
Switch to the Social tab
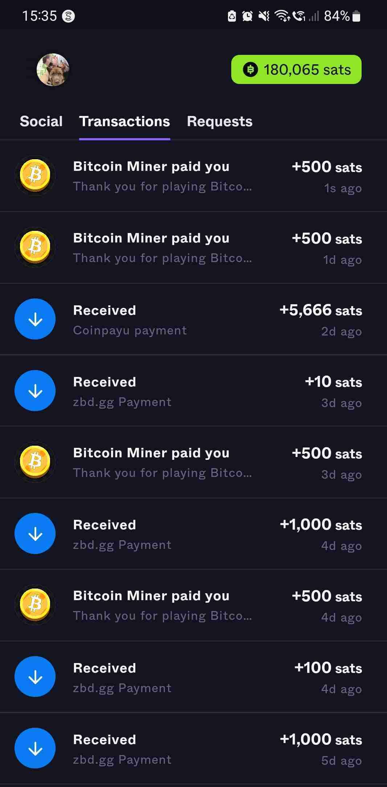tap(41, 121)
